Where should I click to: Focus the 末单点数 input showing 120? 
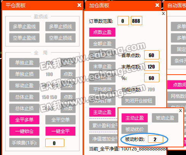point(152,66)
